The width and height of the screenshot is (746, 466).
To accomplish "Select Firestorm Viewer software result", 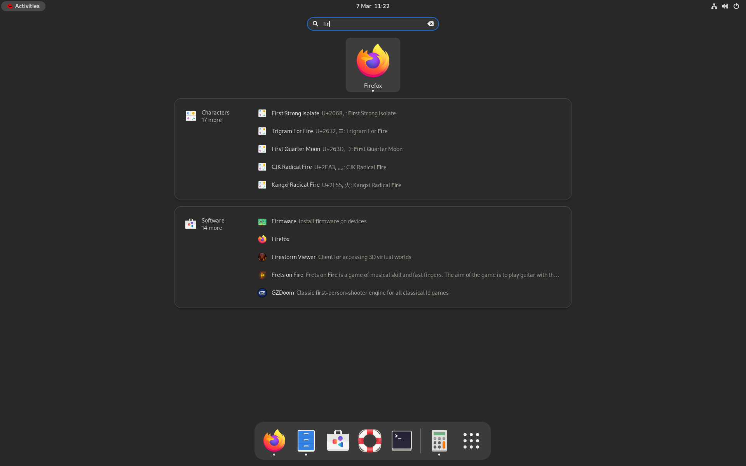I will click(x=293, y=257).
